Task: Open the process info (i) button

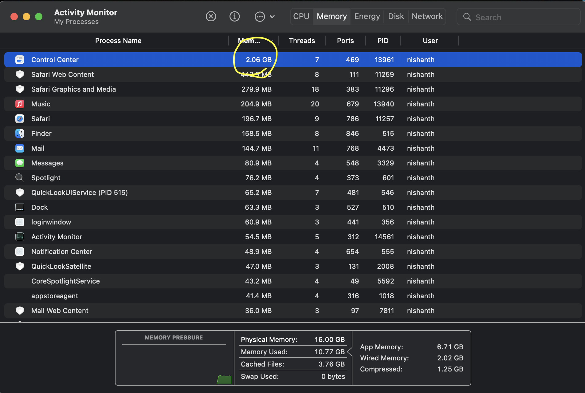Action: pyautogui.click(x=235, y=16)
